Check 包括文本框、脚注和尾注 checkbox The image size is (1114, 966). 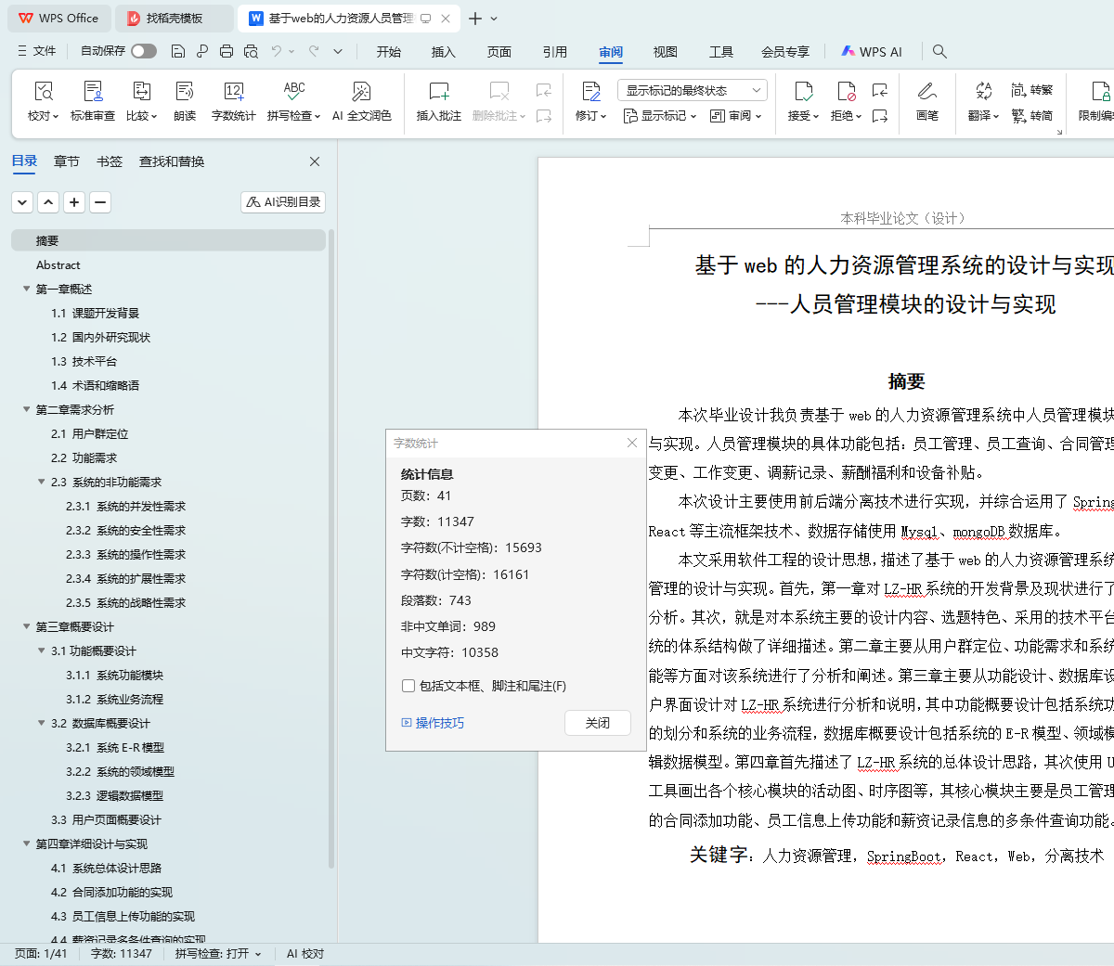pos(408,686)
